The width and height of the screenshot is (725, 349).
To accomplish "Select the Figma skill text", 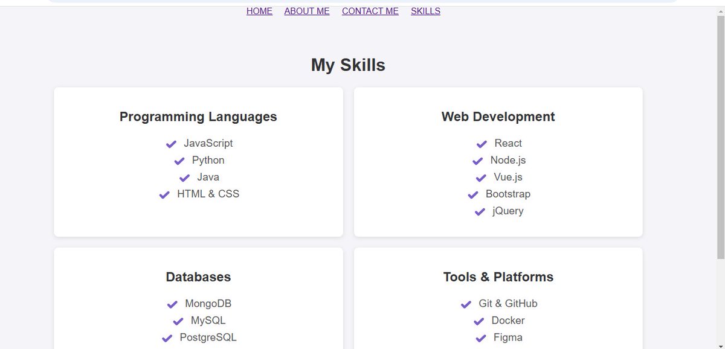I will coord(508,338).
